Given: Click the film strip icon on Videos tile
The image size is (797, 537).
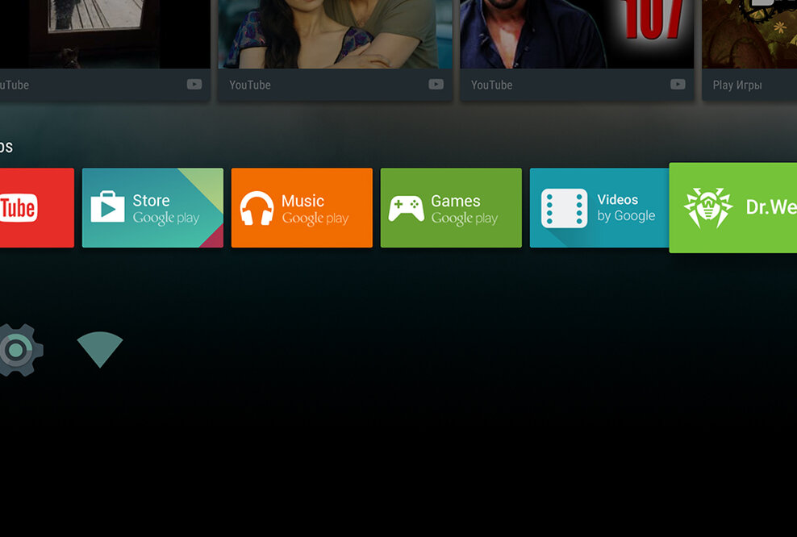Looking at the screenshot, I should tap(564, 208).
